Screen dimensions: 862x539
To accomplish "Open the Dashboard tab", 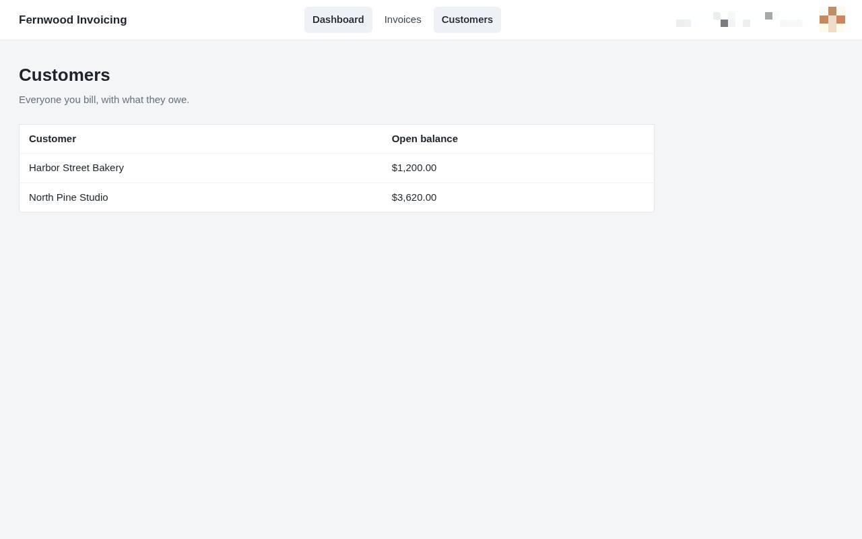I will [x=338, y=20].
